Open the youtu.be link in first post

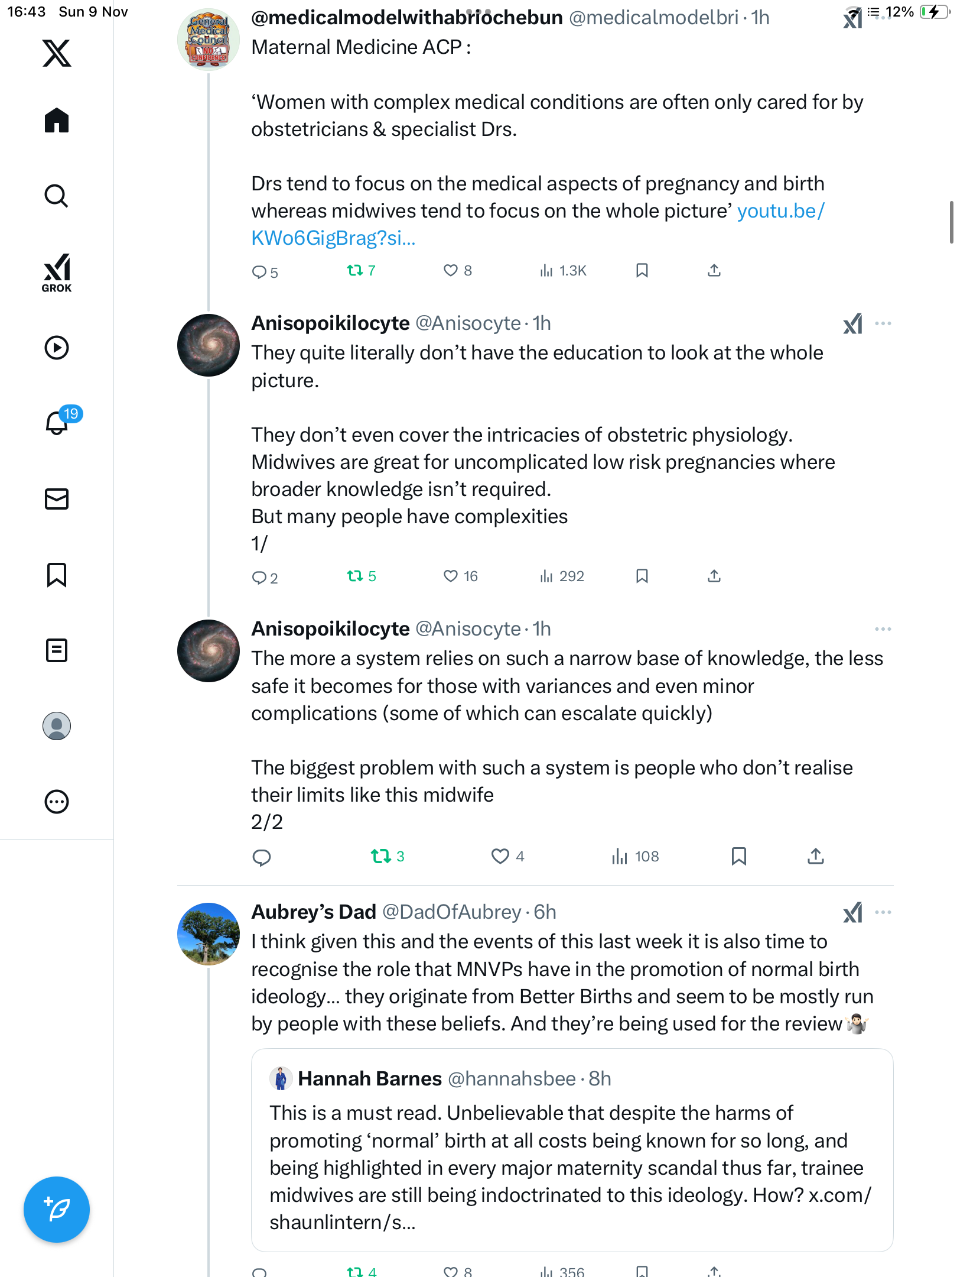click(780, 211)
